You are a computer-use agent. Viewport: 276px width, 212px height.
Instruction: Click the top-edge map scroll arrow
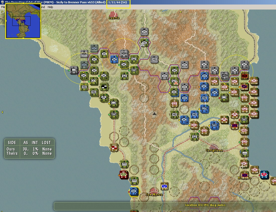point(180,12)
